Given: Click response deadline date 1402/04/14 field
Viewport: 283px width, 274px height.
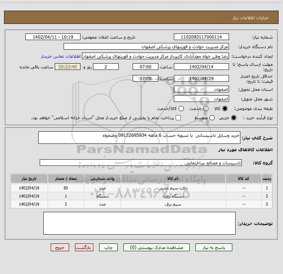Looking at the screenshot, I should pos(201,67).
